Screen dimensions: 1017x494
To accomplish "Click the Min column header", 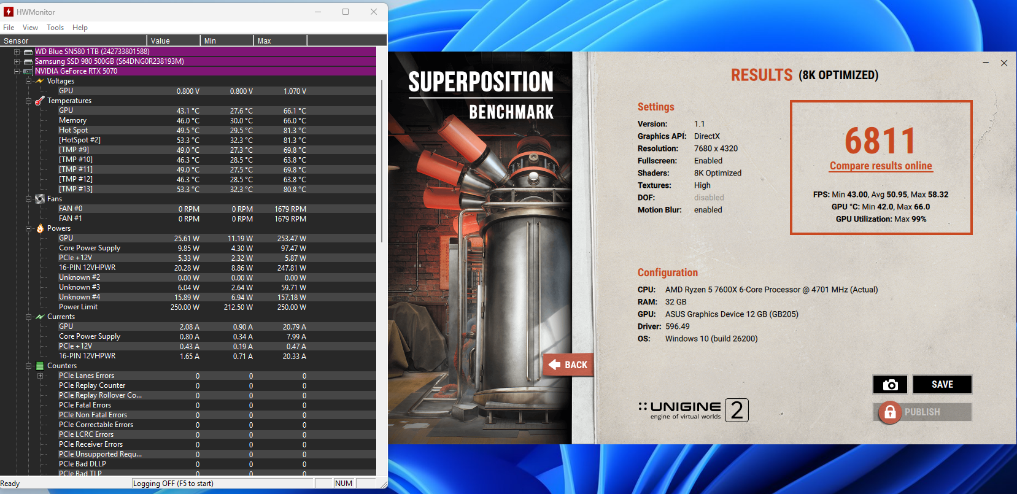I will pos(227,41).
